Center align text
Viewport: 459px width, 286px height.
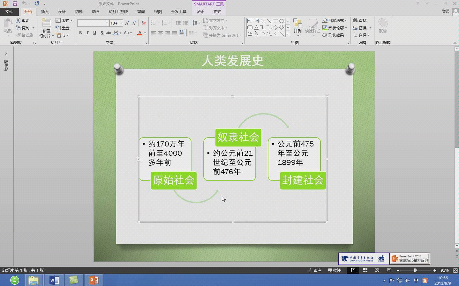(161, 33)
